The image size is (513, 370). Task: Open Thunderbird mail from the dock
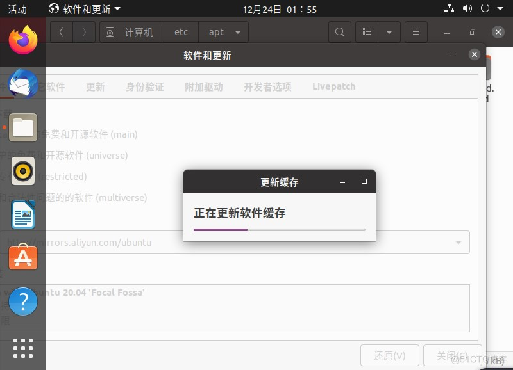[23, 84]
